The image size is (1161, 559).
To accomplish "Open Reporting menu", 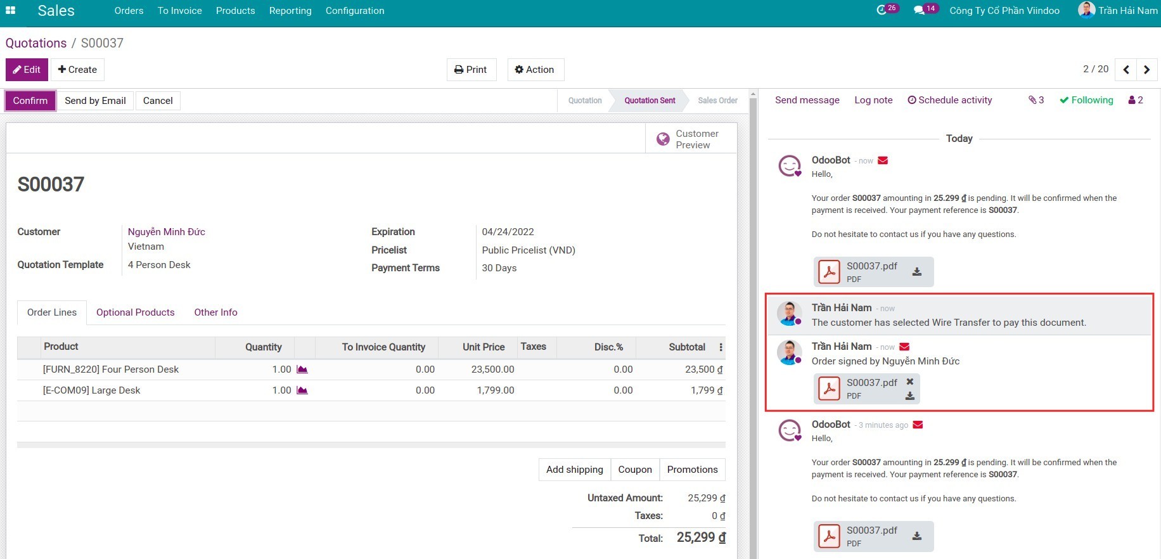I will pos(290,11).
